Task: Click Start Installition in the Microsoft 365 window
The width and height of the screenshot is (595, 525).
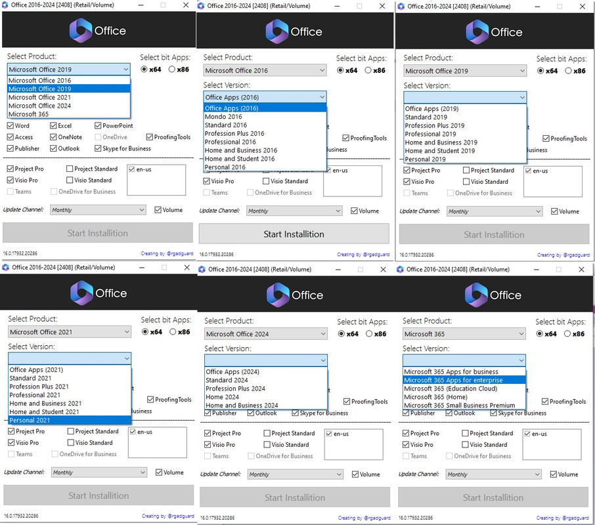Action: click(x=493, y=497)
